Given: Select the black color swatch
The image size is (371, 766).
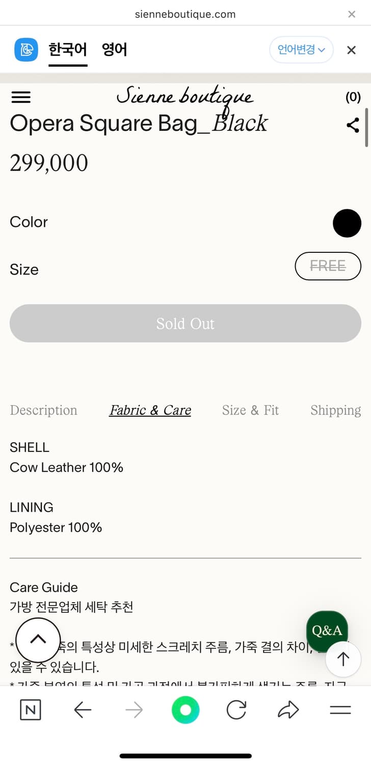Looking at the screenshot, I should click(x=347, y=223).
